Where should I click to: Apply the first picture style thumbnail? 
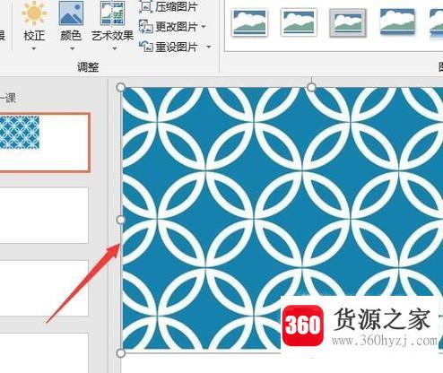(x=249, y=22)
